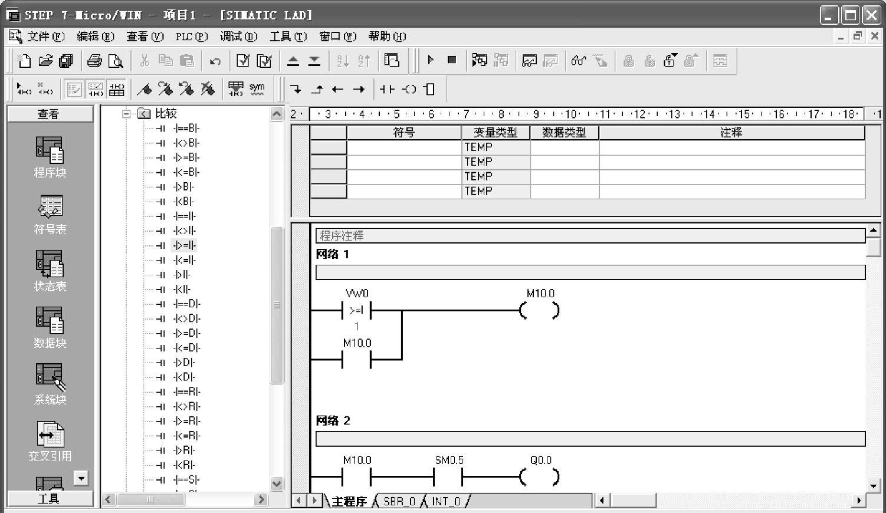Open a project using the folder icon

pyautogui.click(x=45, y=61)
